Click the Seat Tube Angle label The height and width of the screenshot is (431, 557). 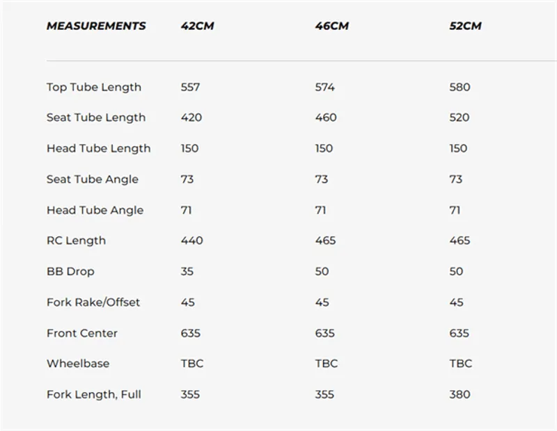coord(93,179)
